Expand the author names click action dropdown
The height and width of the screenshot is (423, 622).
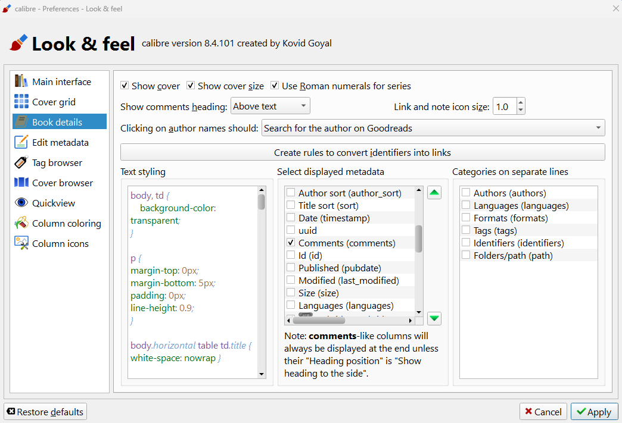click(x=433, y=128)
